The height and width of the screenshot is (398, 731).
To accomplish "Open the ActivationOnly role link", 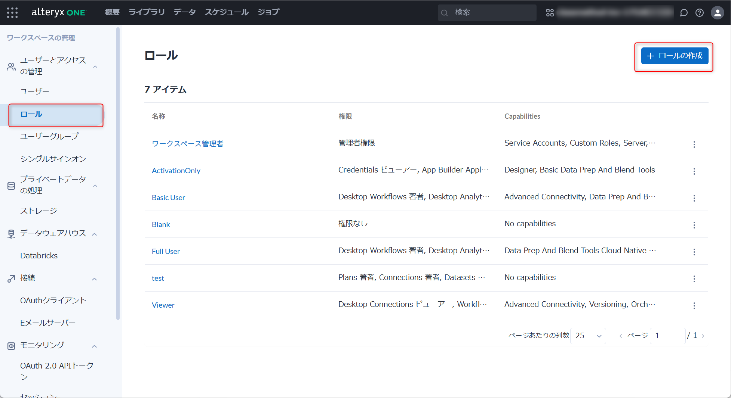I will 176,171.
